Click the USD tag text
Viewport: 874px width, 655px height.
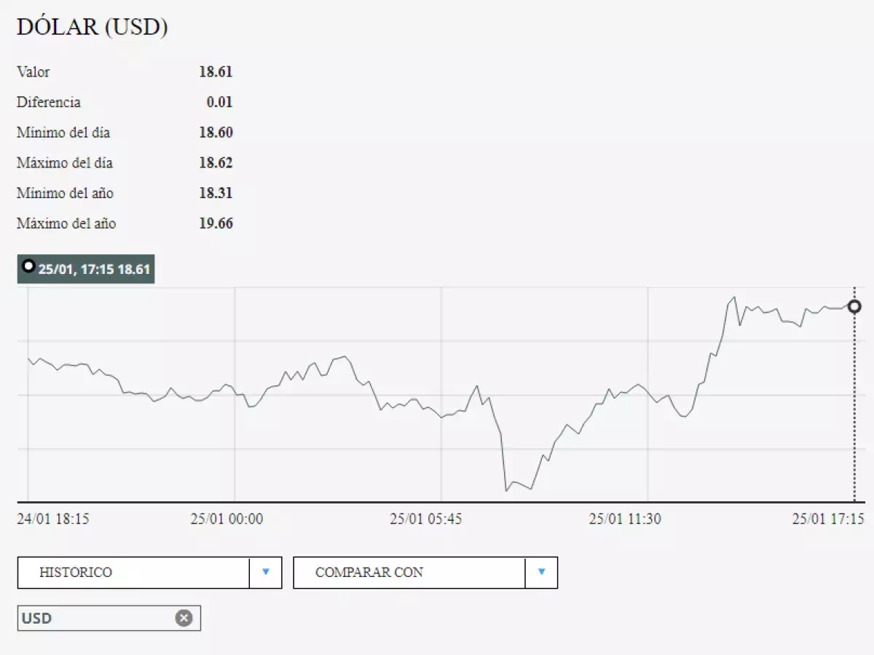tap(37, 619)
